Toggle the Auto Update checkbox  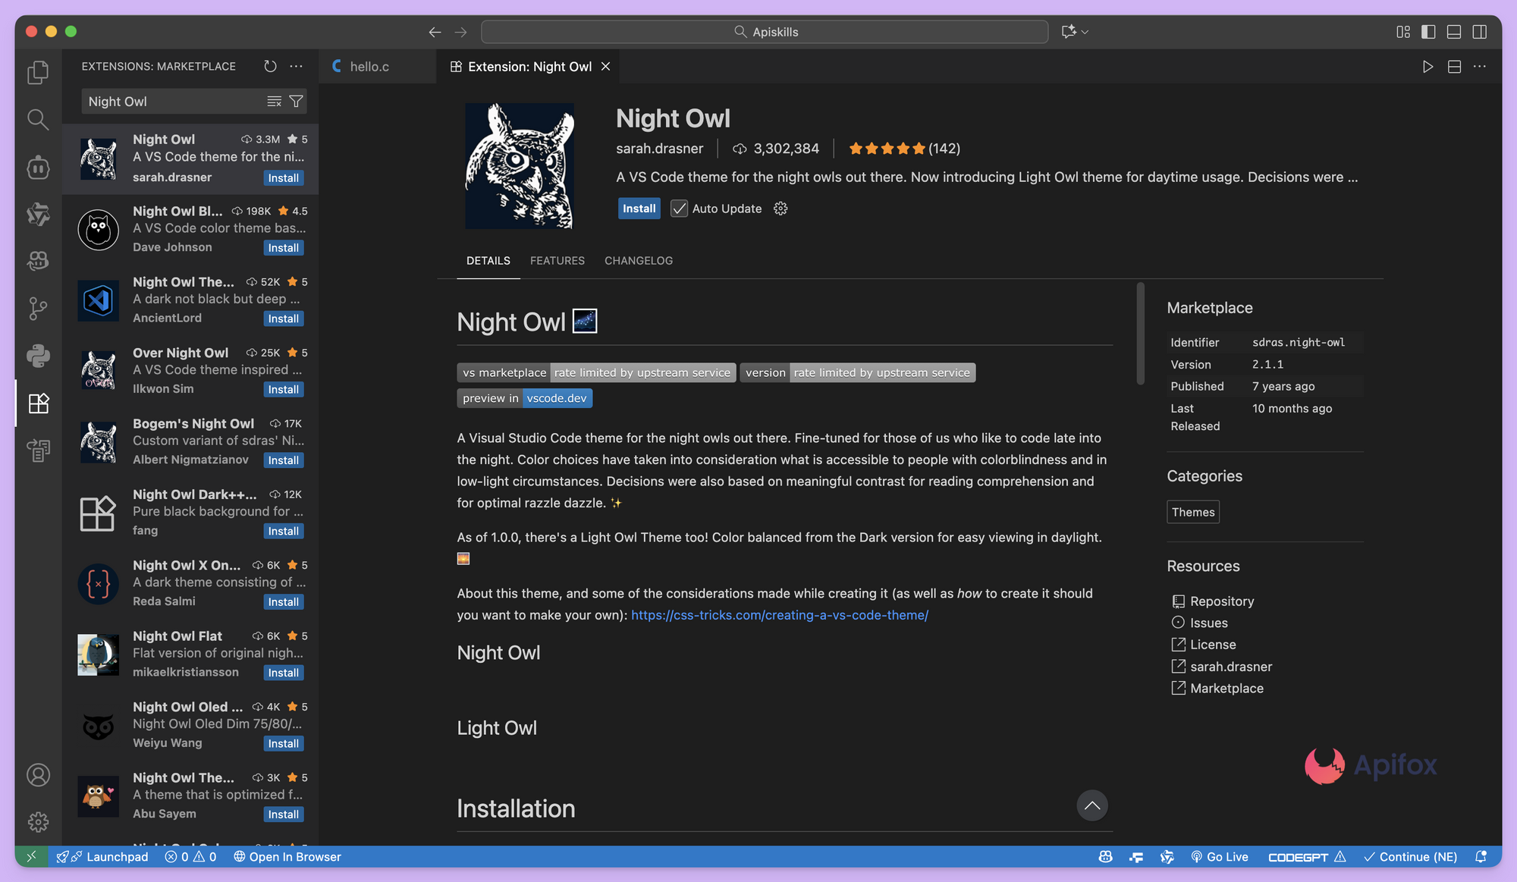[679, 209]
